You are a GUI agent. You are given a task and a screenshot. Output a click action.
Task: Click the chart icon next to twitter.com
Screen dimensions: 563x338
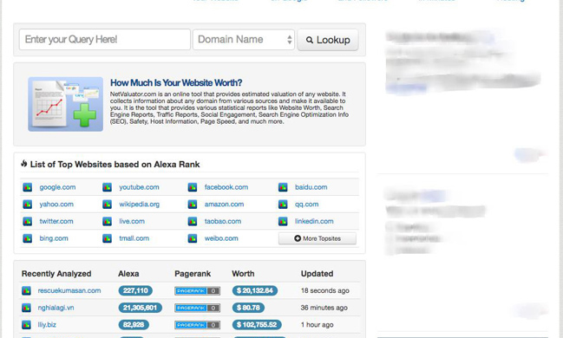(x=27, y=221)
